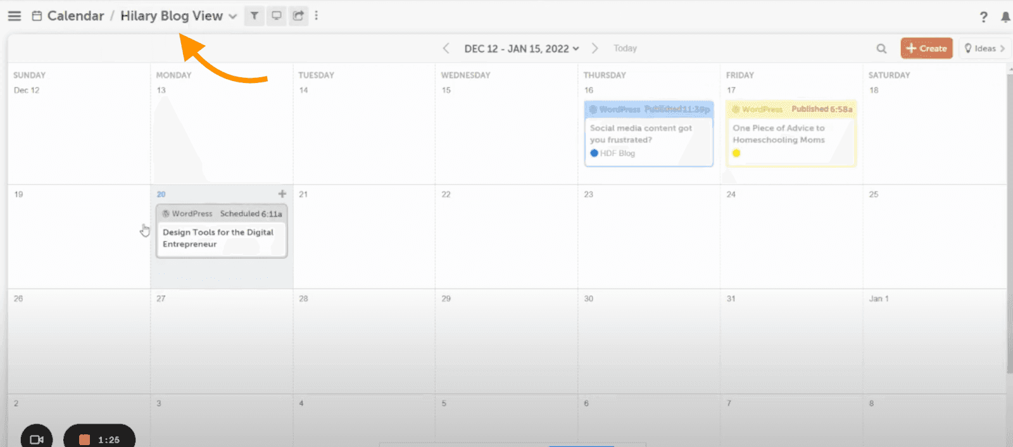
Task: Click the day 25 date number
Action: [x=874, y=194]
